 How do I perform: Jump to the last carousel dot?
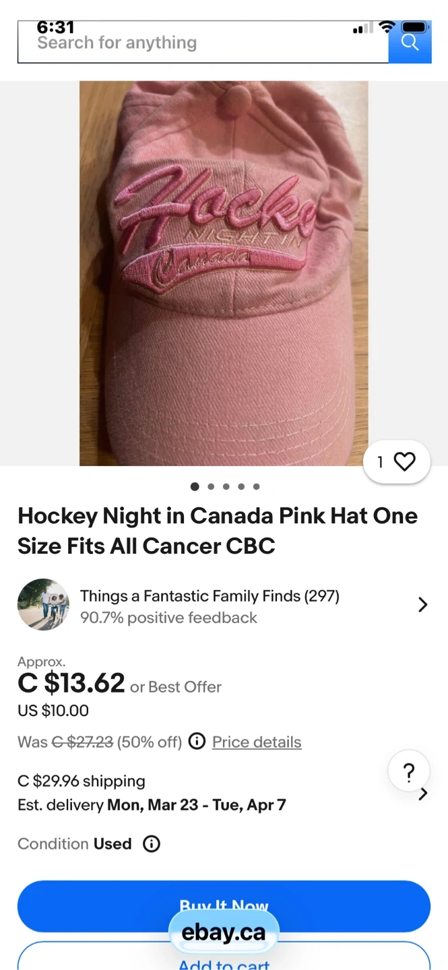pyautogui.click(x=257, y=486)
